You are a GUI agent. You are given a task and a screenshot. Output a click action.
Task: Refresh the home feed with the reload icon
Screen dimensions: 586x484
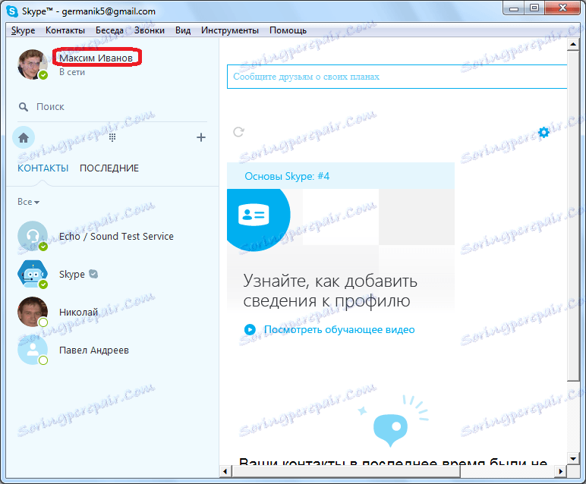click(238, 132)
